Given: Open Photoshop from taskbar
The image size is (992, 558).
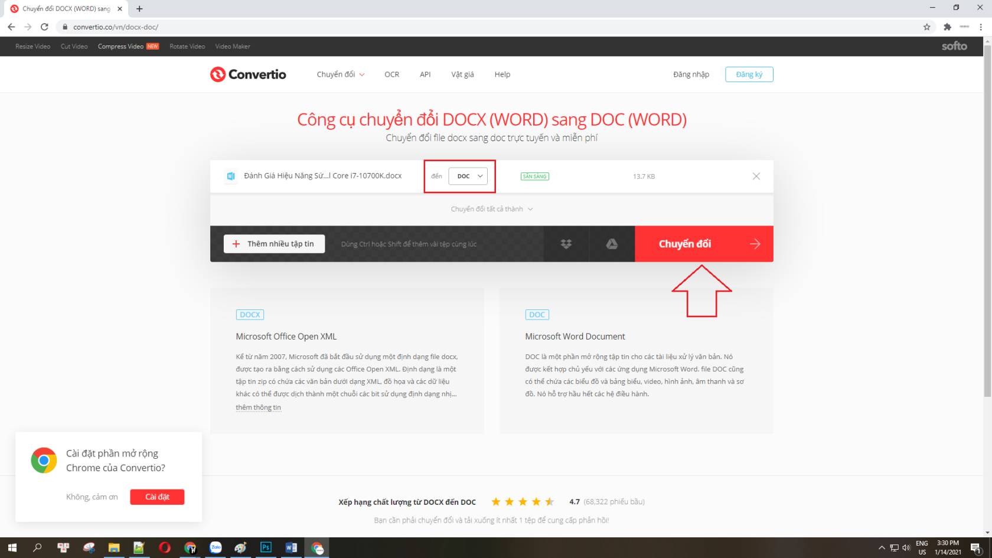Looking at the screenshot, I should 266,547.
